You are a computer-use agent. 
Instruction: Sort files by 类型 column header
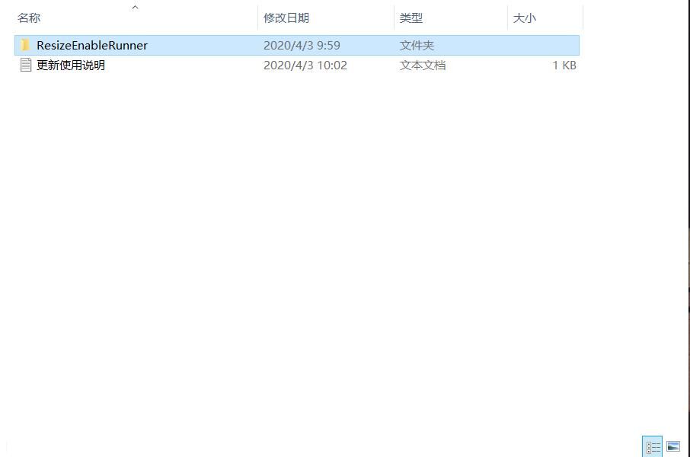tap(411, 18)
